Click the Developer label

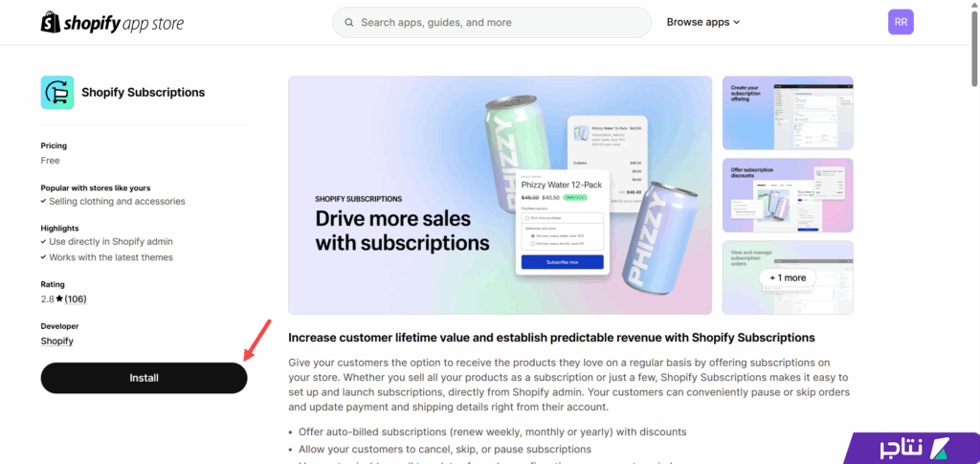coord(60,326)
